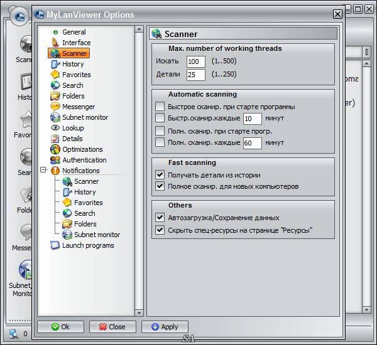
Task: Select the Subnet monitor icon under Notifications
Action: click(x=67, y=235)
